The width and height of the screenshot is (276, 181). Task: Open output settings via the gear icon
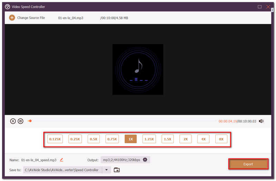tap(145, 160)
